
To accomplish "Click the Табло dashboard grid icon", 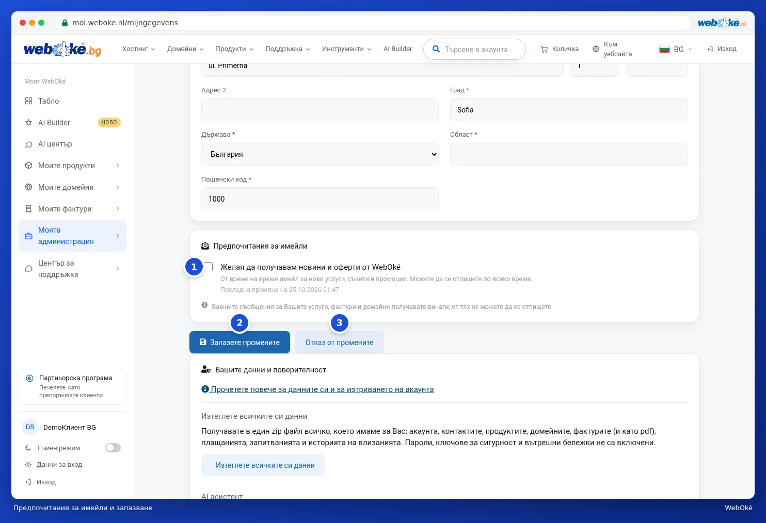I will [29, 101].
